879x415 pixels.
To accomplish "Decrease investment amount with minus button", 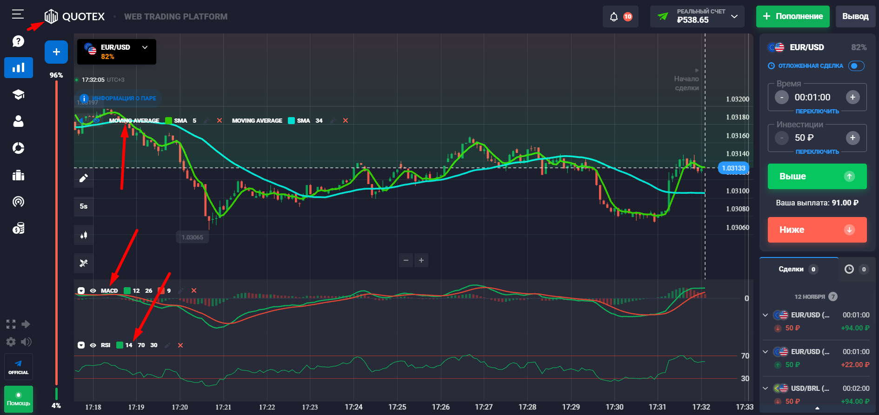I will 782,138.
